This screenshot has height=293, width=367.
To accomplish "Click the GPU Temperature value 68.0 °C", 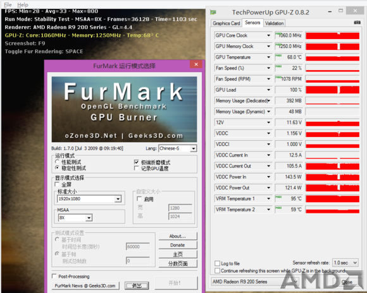I will pos(289,57).
